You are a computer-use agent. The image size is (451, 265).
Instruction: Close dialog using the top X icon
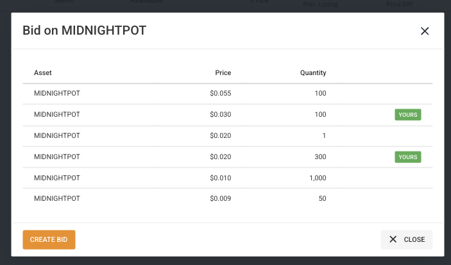[425, 31]
